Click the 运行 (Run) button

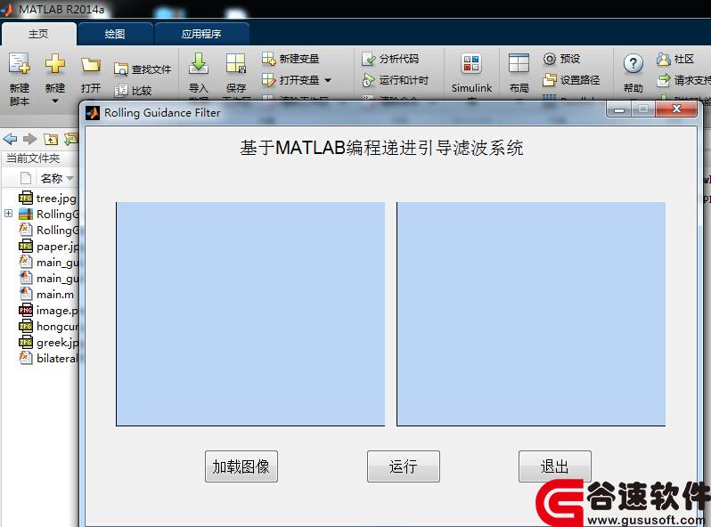404,466
